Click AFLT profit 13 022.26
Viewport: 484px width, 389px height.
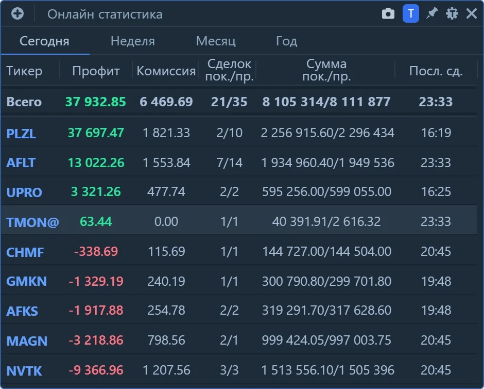(x=96, y=163)
